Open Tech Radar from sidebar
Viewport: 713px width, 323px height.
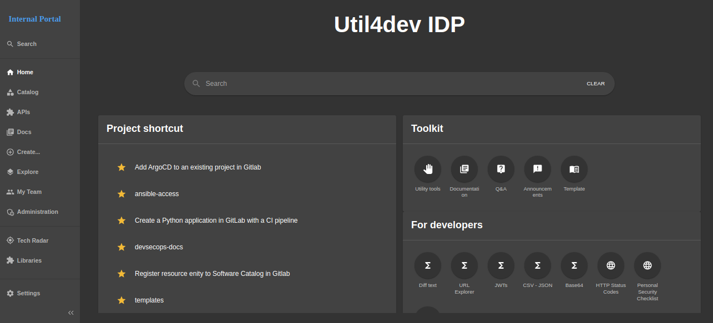point(32,240)
